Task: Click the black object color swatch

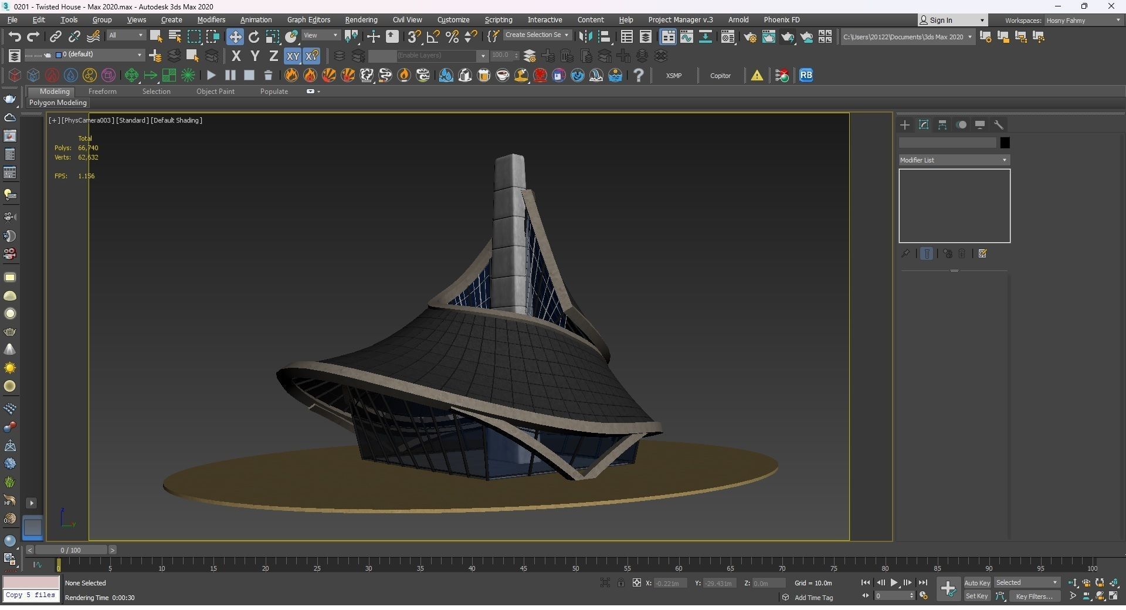Action: [1005, 143]
